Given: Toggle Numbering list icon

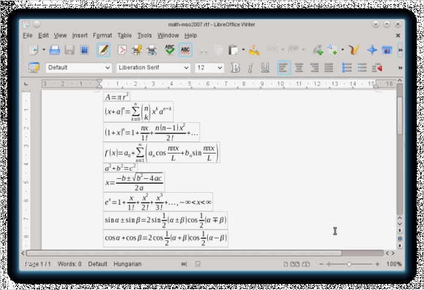Looking at the screenshot, I should [347, 68].
